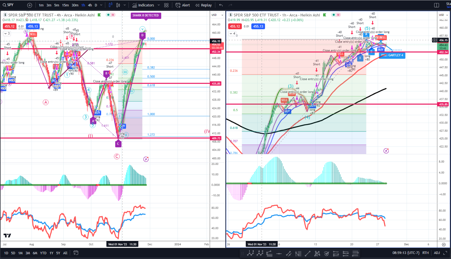Start bar Replay mode
The height and width of the screenshot is (259, 451).
click(204, 5)
